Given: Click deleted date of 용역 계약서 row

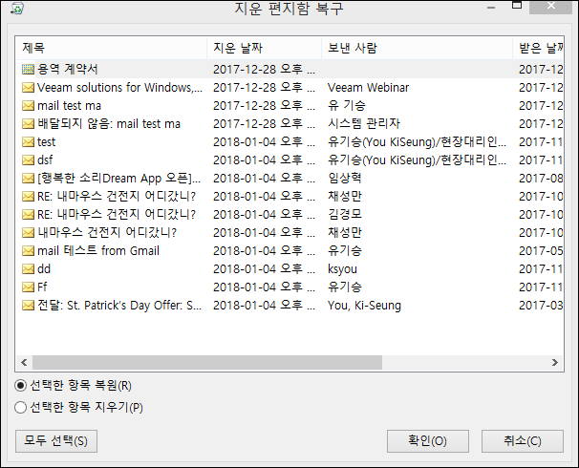Looking at the screenshot, I should (264, 70).
